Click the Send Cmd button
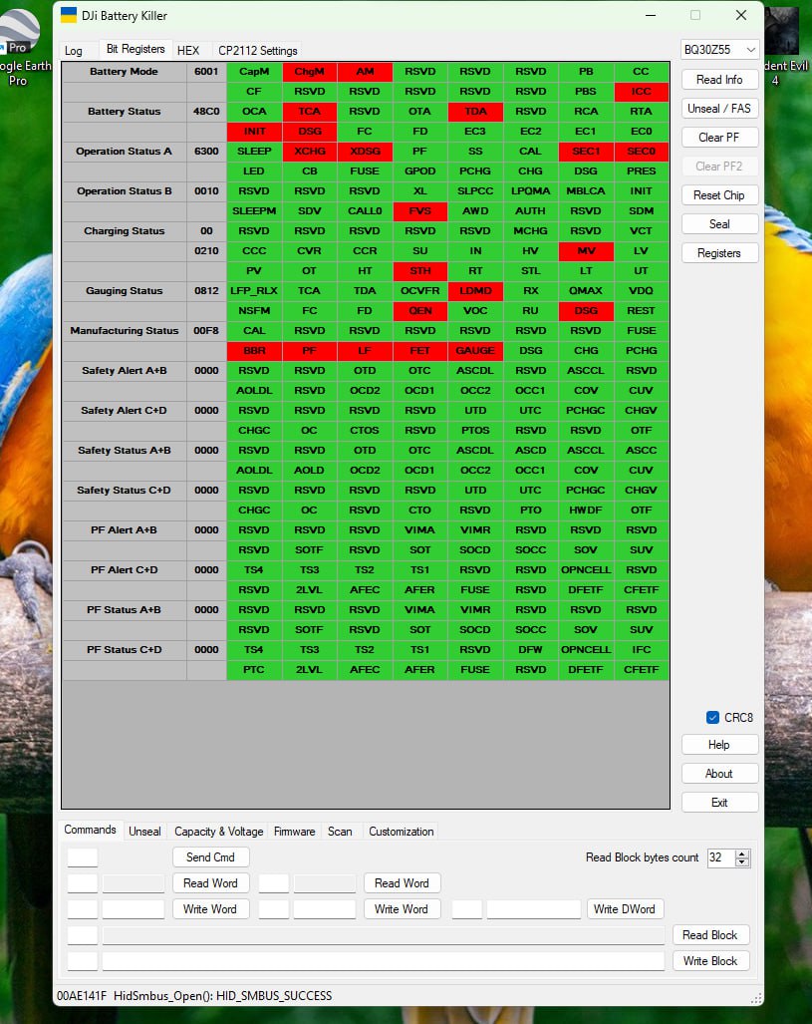 coord(210,856)
